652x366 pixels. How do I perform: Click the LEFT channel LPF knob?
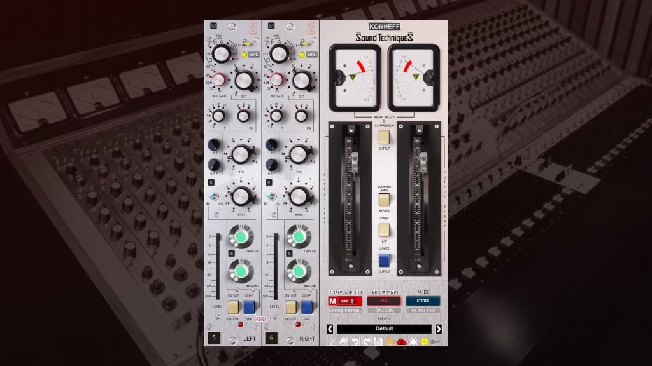point(214,144)
